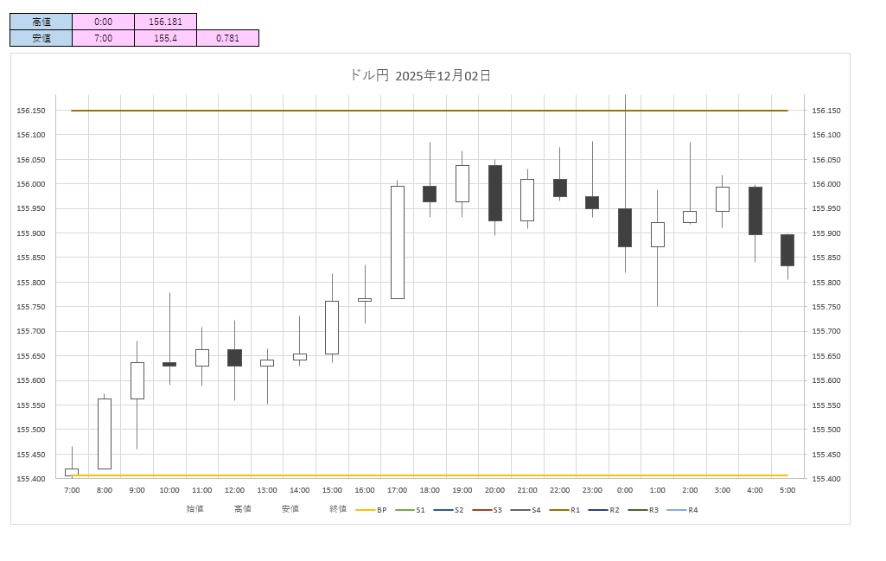
Task: Click the 12:00 label on time axis
Action: click(x=234, y=490)
